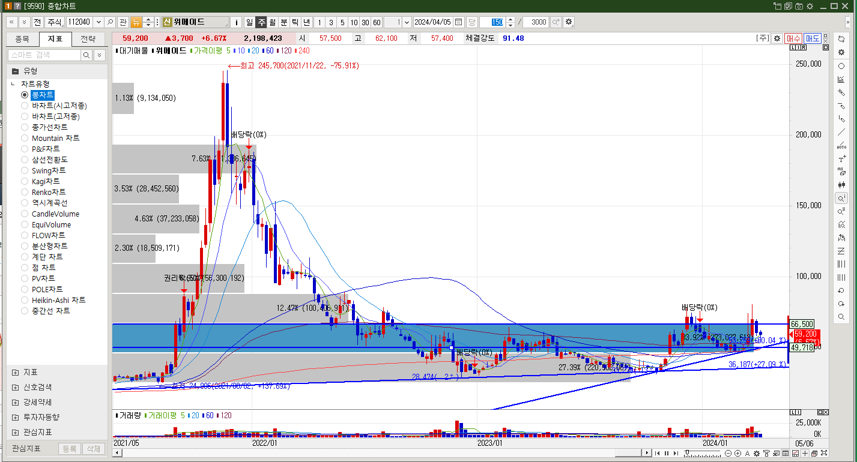This screenshot has height=462, width=857.
Task: Click the info 'i' button next to 위메이드
Action: pos(237,22)
